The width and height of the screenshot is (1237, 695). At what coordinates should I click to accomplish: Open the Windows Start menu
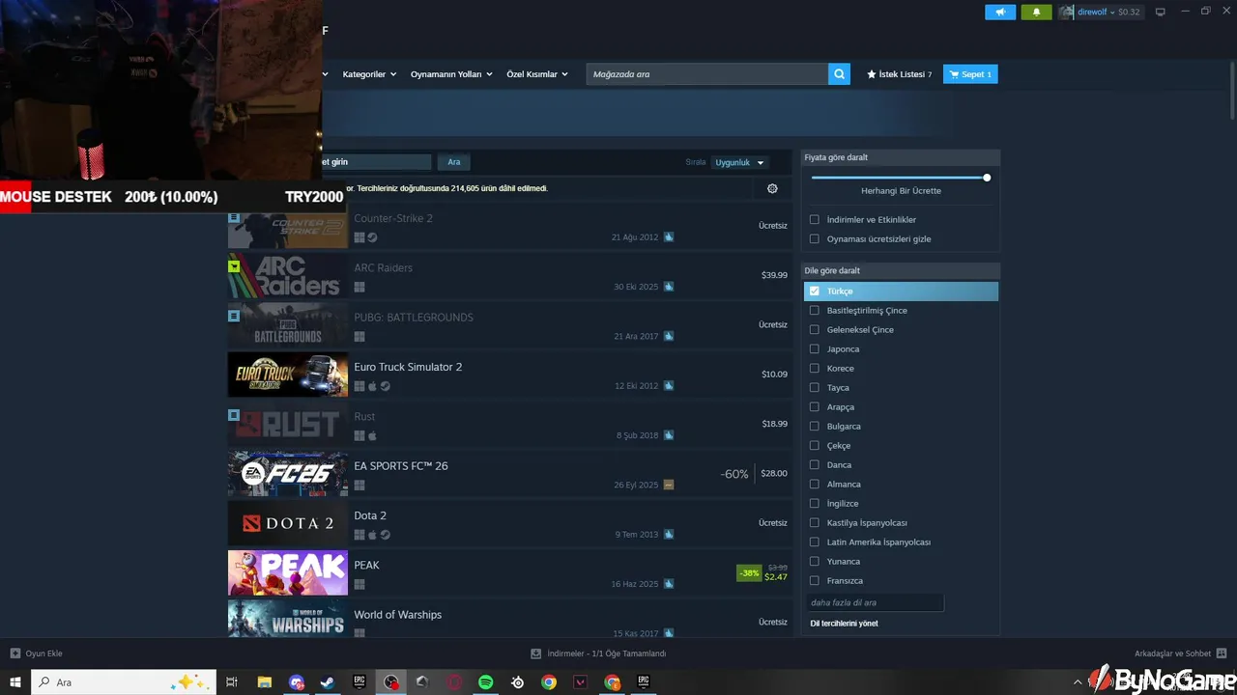click(15, 682)
